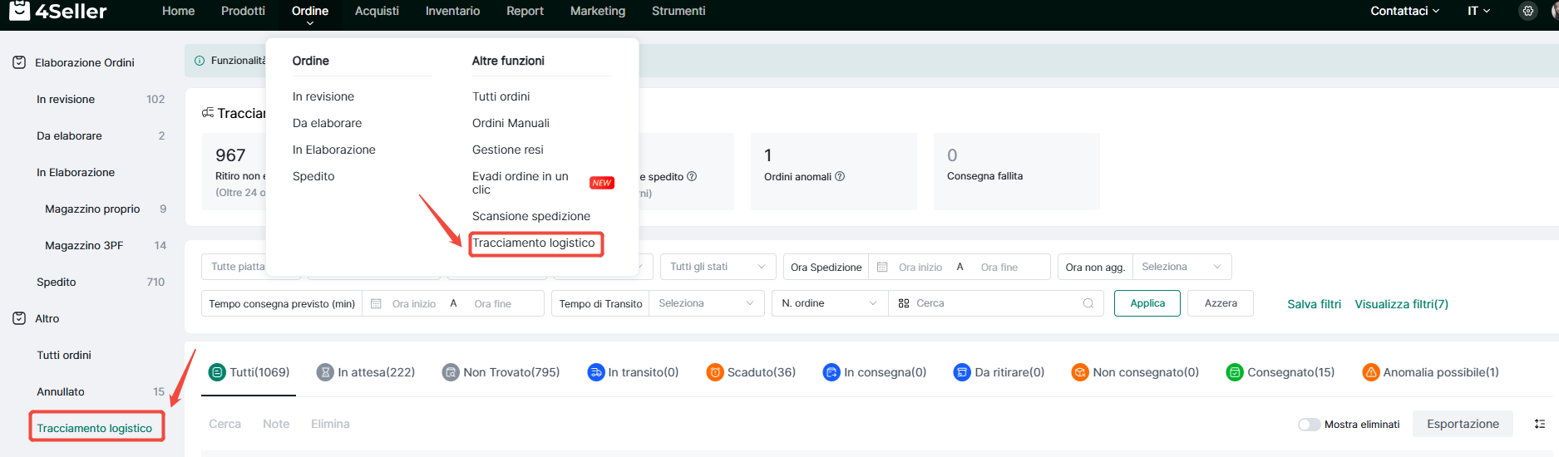
Task: Select Tracciamento logistico in Ordine menu
Action: tap(534, 243)
